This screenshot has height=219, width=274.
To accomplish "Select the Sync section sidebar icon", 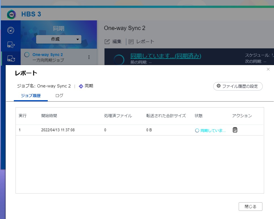I will [11, 59].
